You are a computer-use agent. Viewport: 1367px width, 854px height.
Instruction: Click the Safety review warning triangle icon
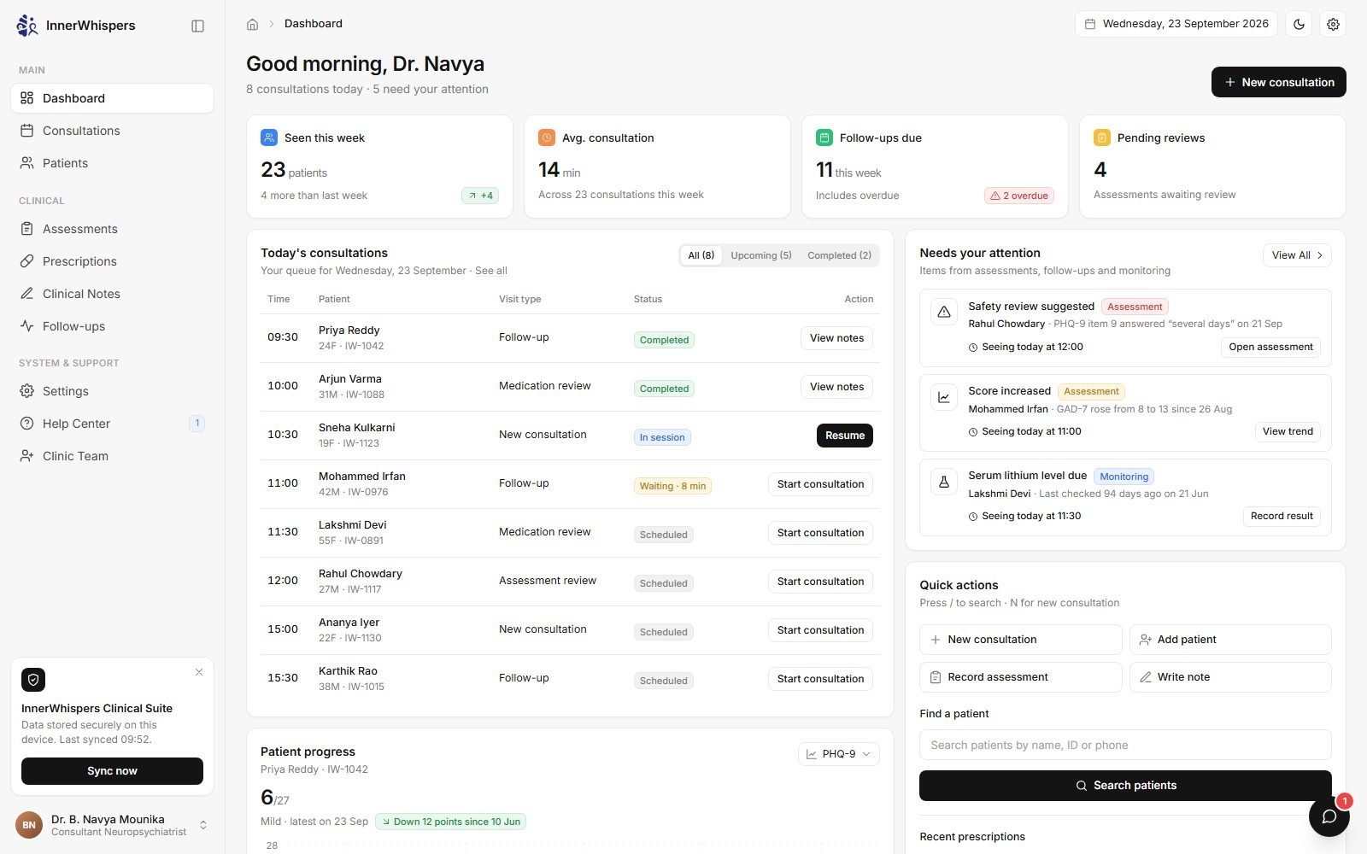pyautogui.click(x=944, y=313)
